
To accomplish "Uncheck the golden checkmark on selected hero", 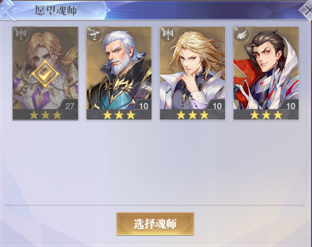I will click(45, 74).
